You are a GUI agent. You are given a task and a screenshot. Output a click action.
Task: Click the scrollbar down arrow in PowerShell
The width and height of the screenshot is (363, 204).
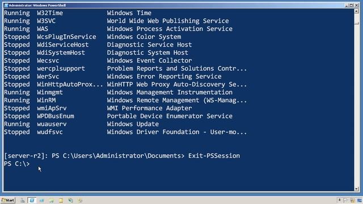click(357, 189)
